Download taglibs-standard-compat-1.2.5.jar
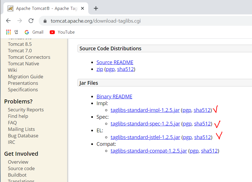 (149, 151)
